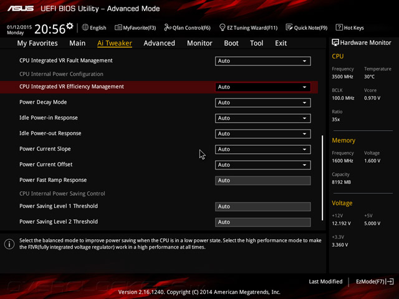Show the Hot Keys help
The image size is (399, 299).
pos(350,27)
